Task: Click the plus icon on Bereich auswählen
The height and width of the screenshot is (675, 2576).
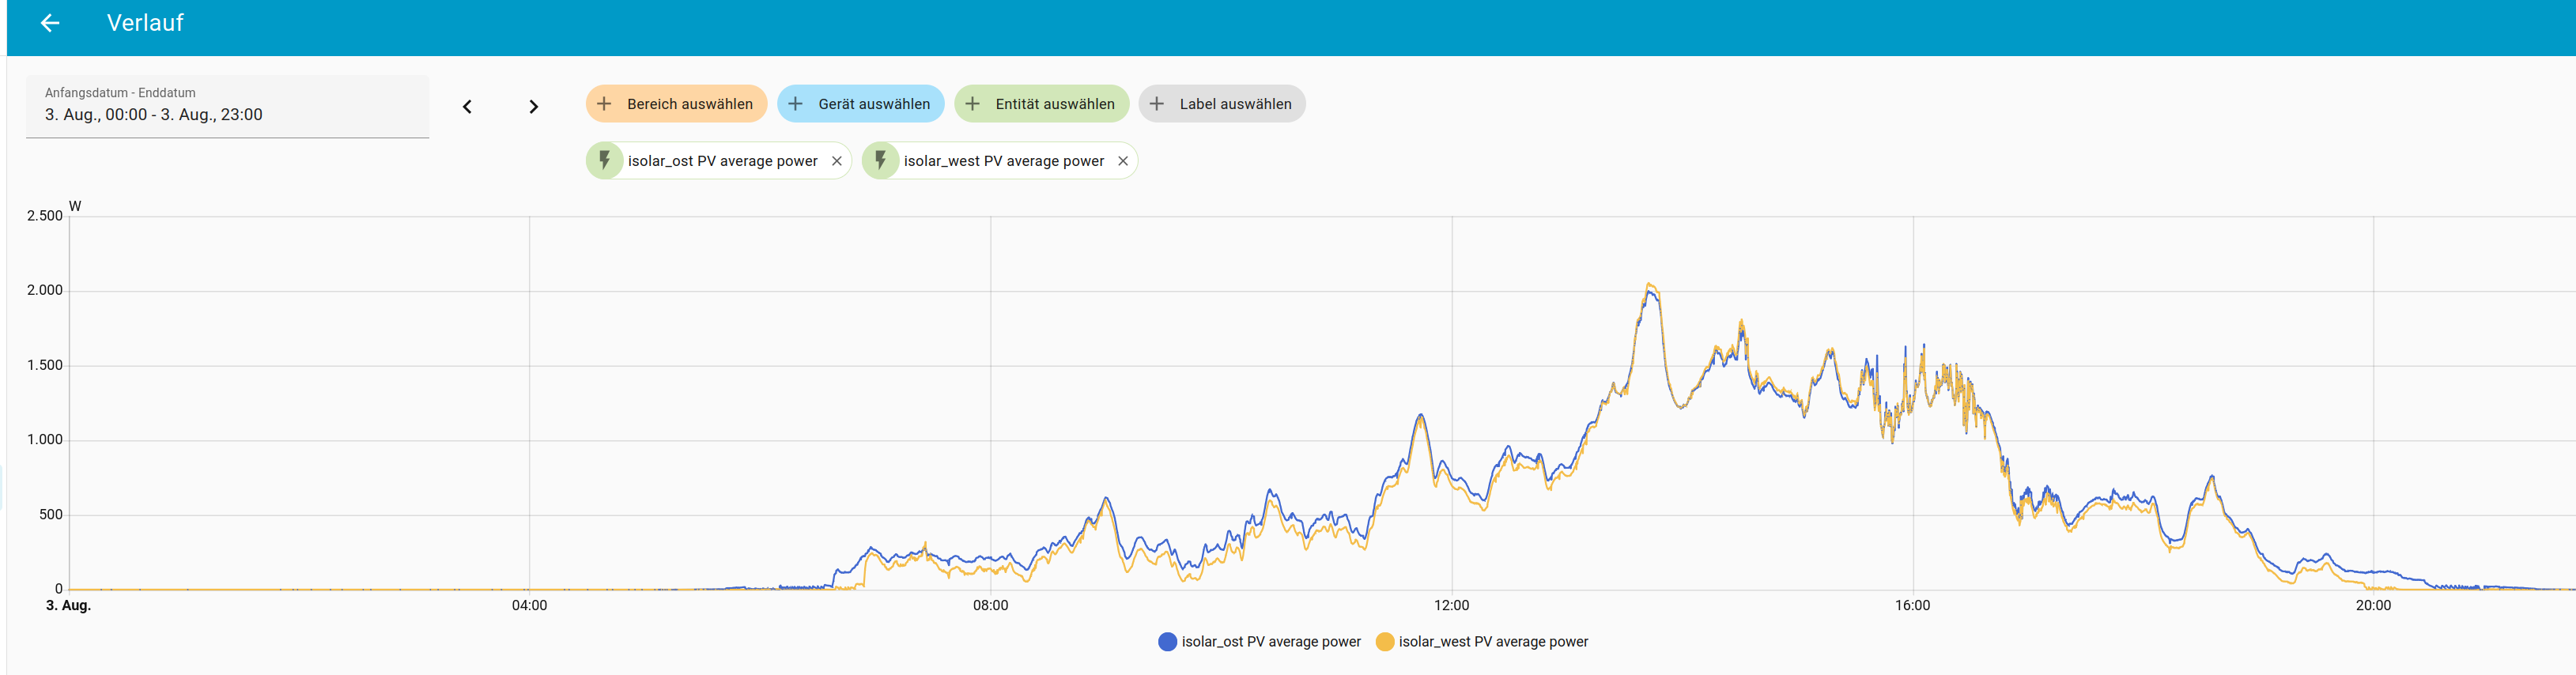Action: click(x=604, y=104)
